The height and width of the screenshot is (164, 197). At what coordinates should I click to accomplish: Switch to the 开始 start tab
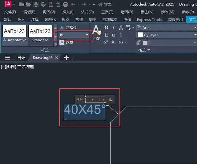coord(21,58)
